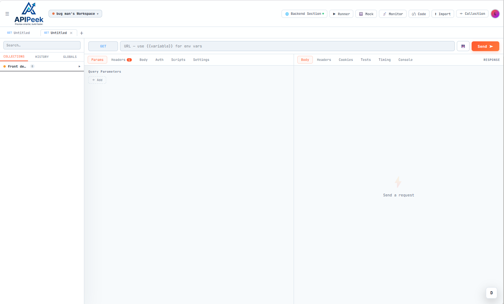Screen dimensions: 504x304
Task: Open the Runner
Action: [x=341, y=14]
